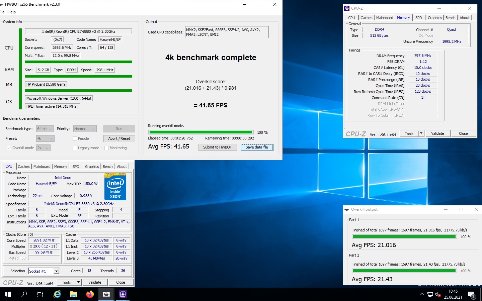482x301 pixels.
Task: Open About tab in lower CPU-Z window
Action: pyautogui.click(x=122, y=167)
